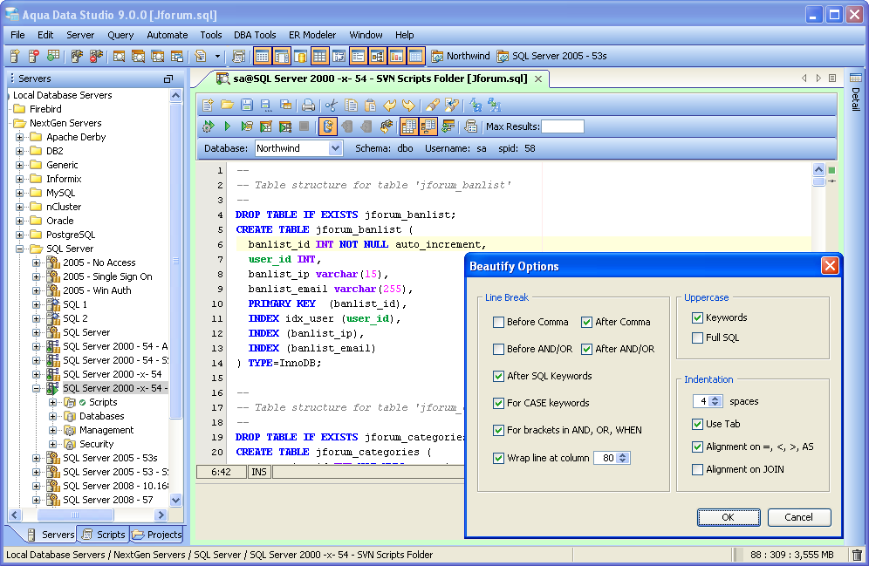Expand the MySQL server folder
Image resolution: width=869 pixels, height=566 pixels.
(x=20, y=193)
